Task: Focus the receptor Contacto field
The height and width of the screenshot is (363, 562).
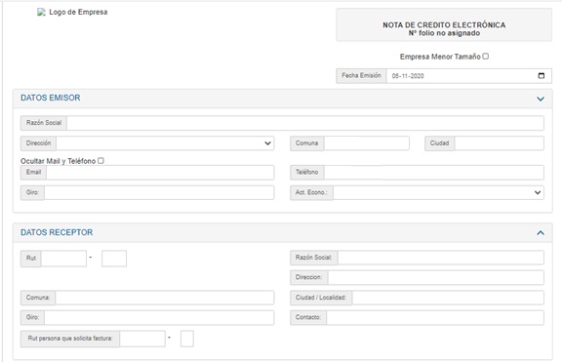Action: click(x=435, y=317)
